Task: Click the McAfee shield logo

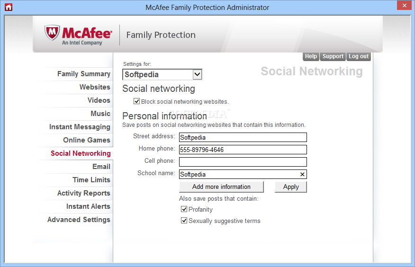Action: [52, 33]
